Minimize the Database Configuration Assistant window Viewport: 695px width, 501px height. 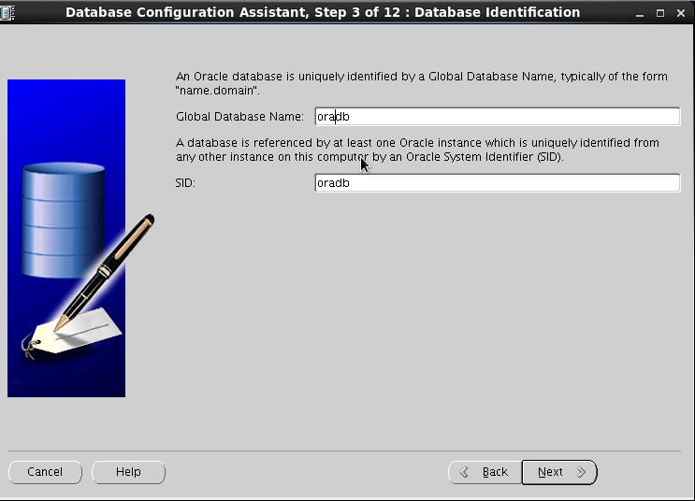point(640,13)
